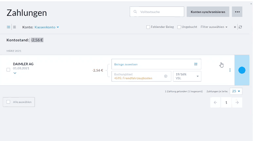This screenshot has height=141, width=253.
Task: Open the three-dot menu beside Konten synchronisieren
Action: (237, 12)
